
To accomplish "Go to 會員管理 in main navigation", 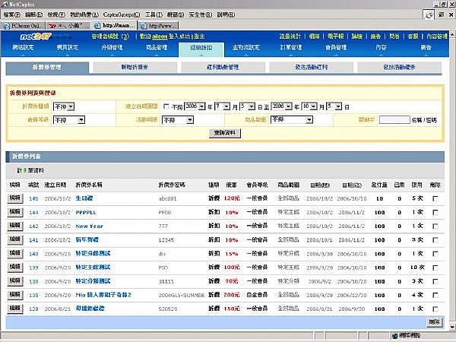I will 336,47.
